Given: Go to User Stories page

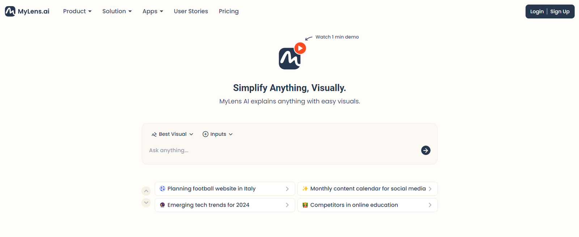Looking at the screenshot, I should [x=191, y=11].
